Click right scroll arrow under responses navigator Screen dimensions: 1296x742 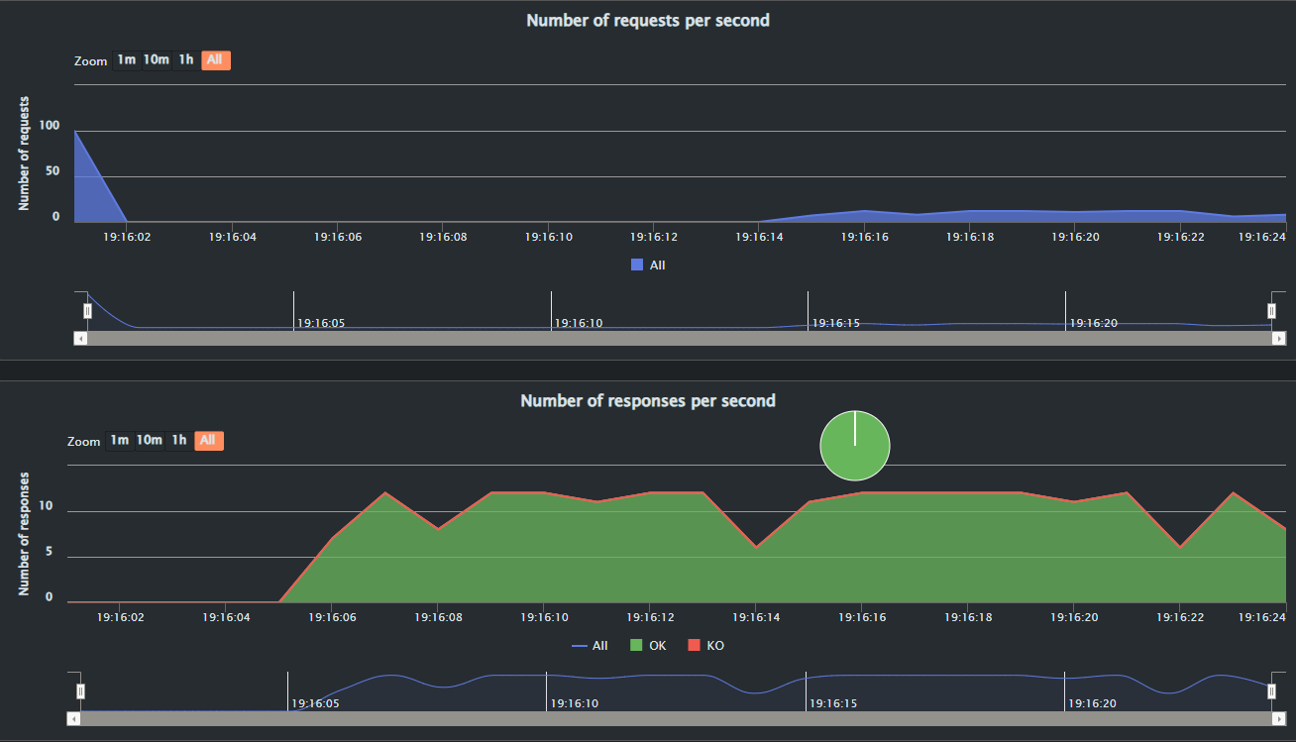coord(1279,718)
